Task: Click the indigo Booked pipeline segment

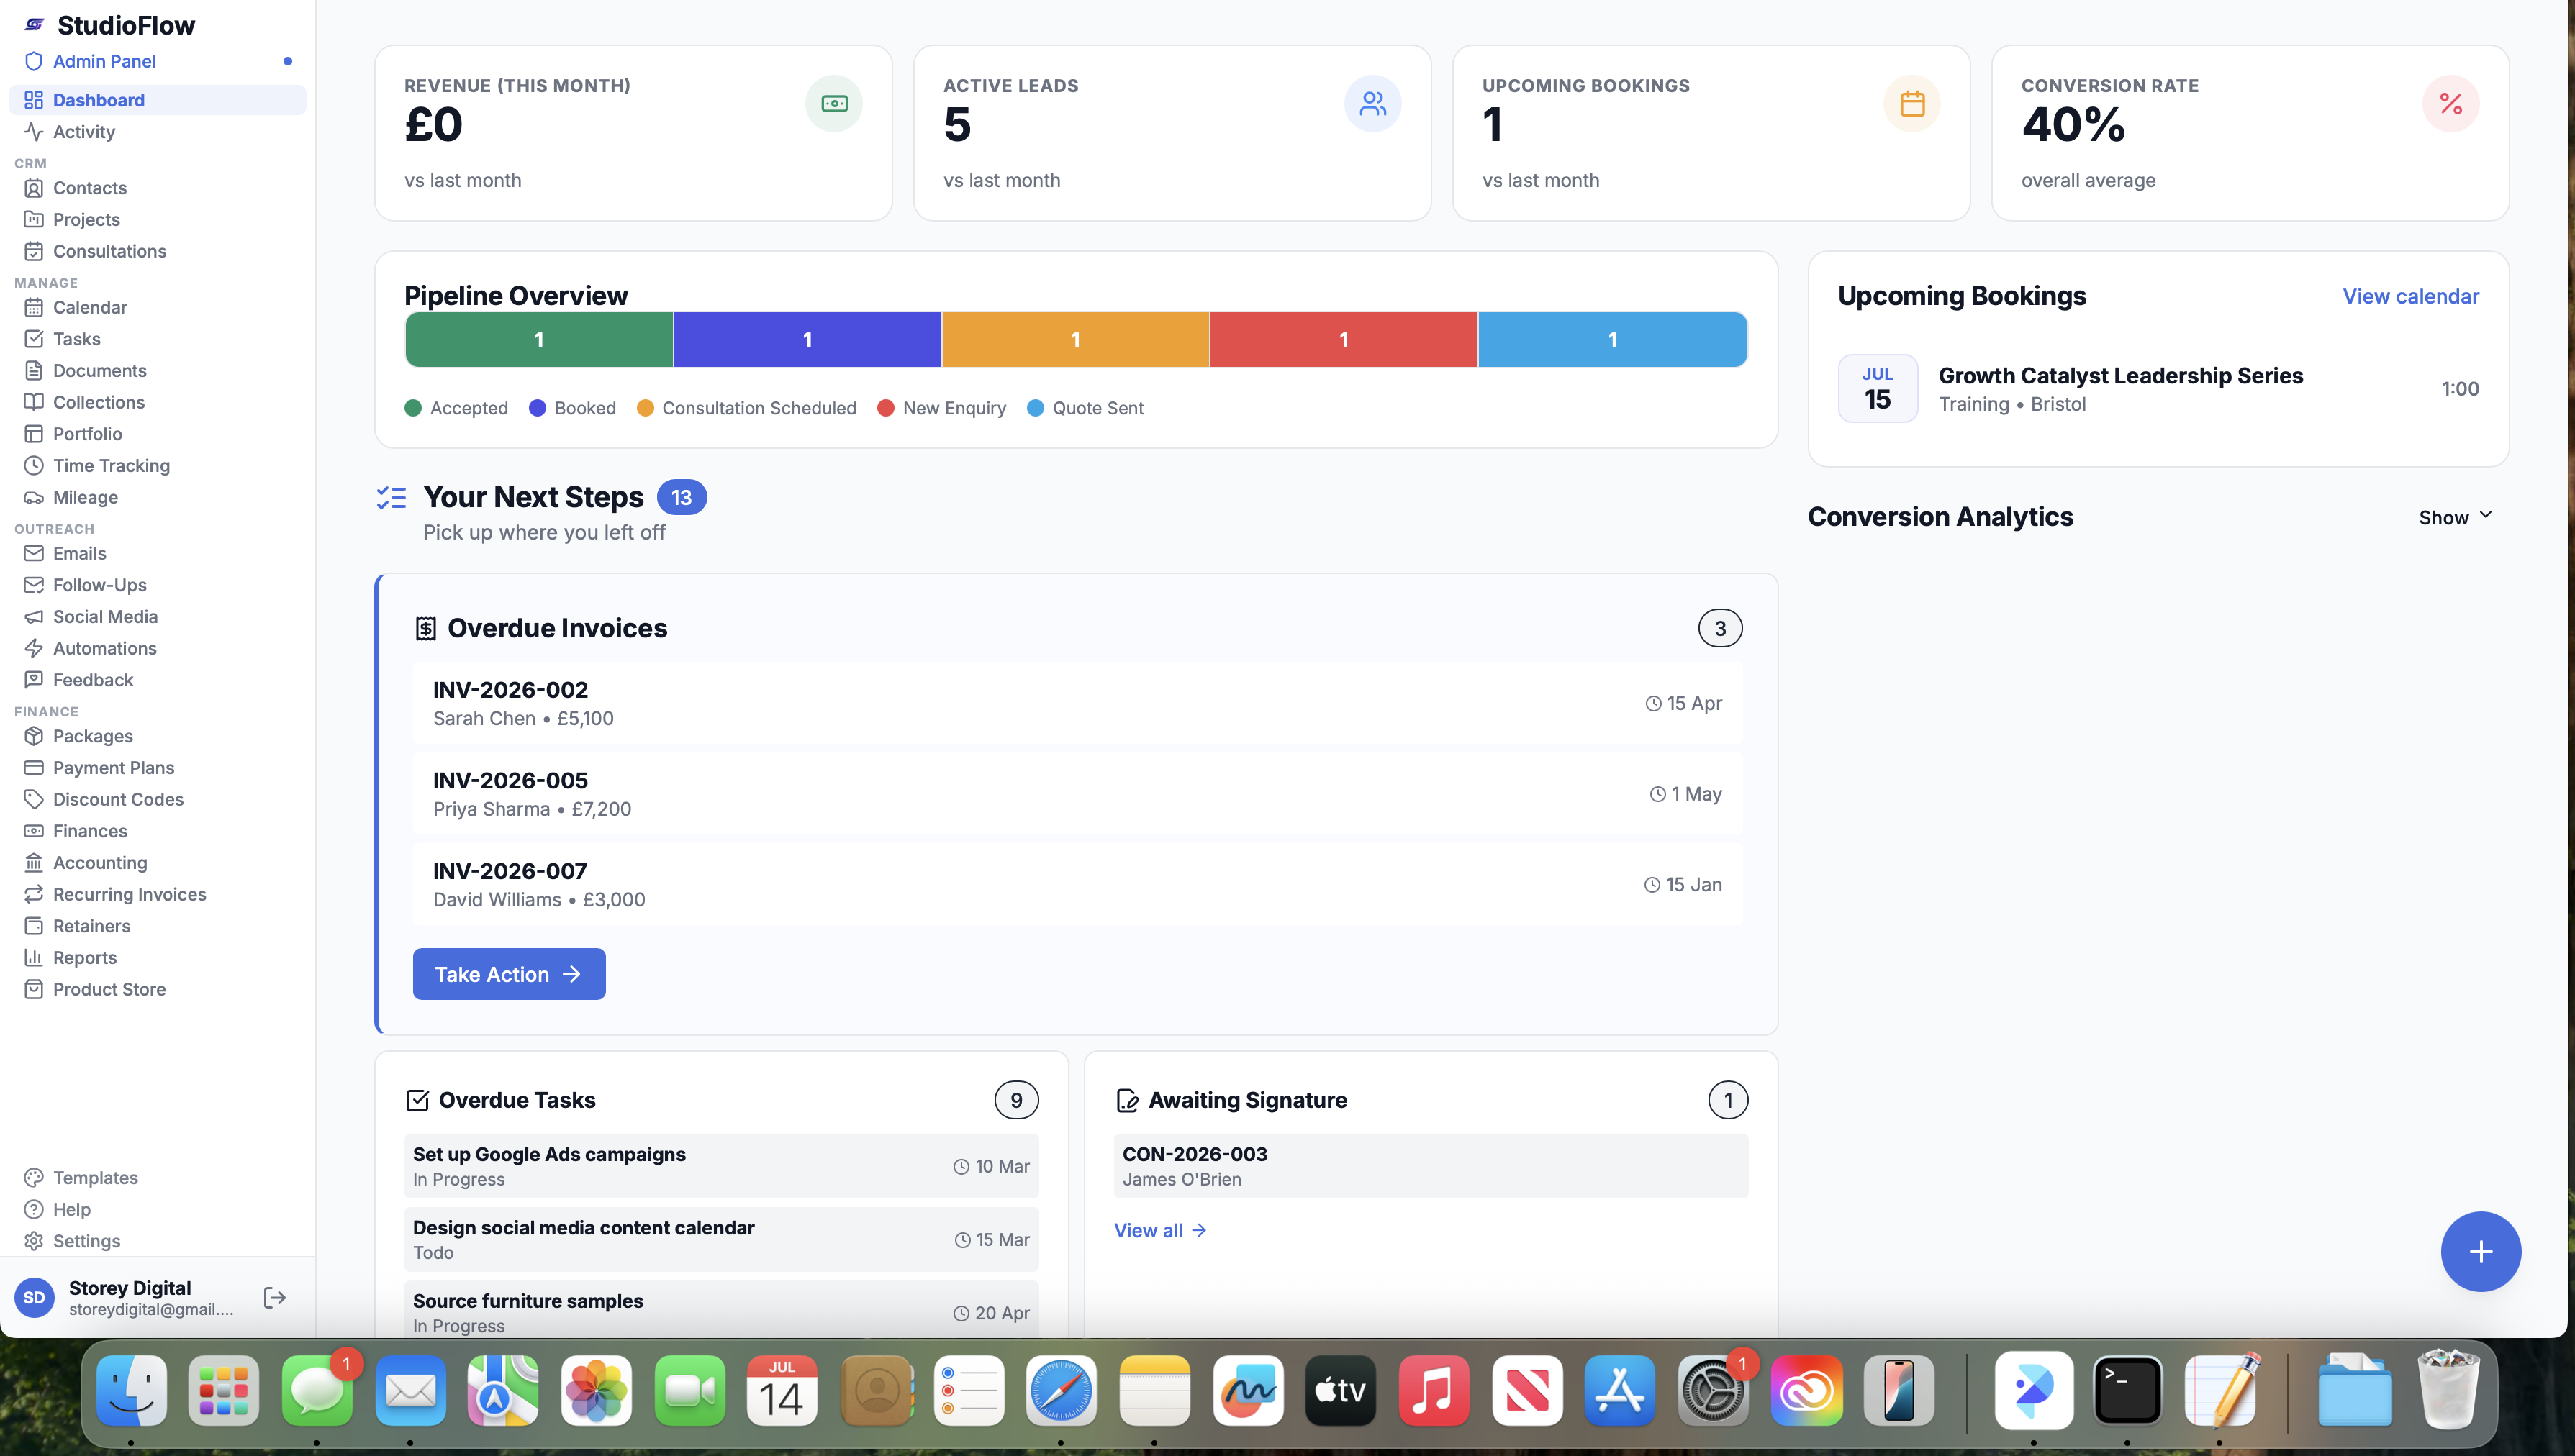Action: point(807,340)
